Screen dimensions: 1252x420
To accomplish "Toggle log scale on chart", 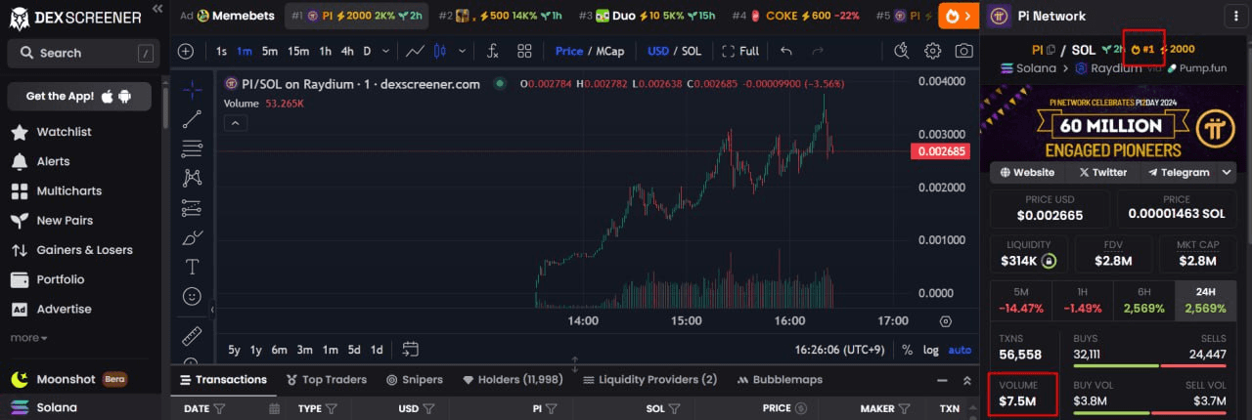I will pos(930,350).
